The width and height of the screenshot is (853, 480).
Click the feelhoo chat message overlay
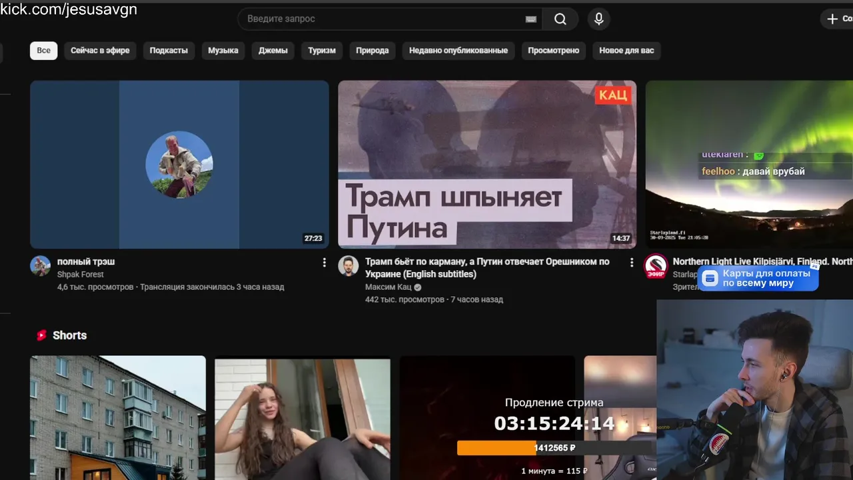pos(753,171)
